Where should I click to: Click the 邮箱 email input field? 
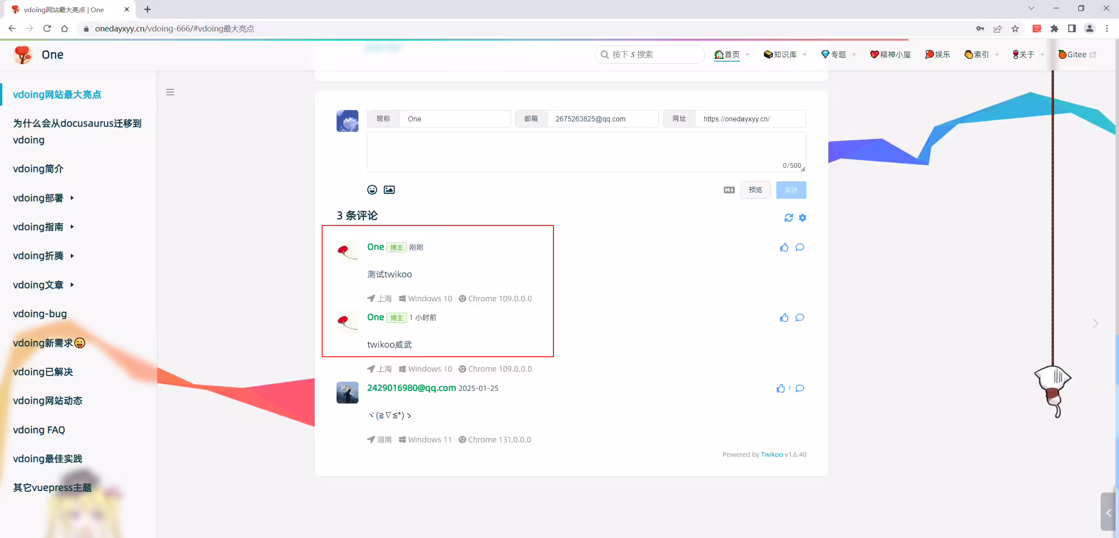[603, 119]
